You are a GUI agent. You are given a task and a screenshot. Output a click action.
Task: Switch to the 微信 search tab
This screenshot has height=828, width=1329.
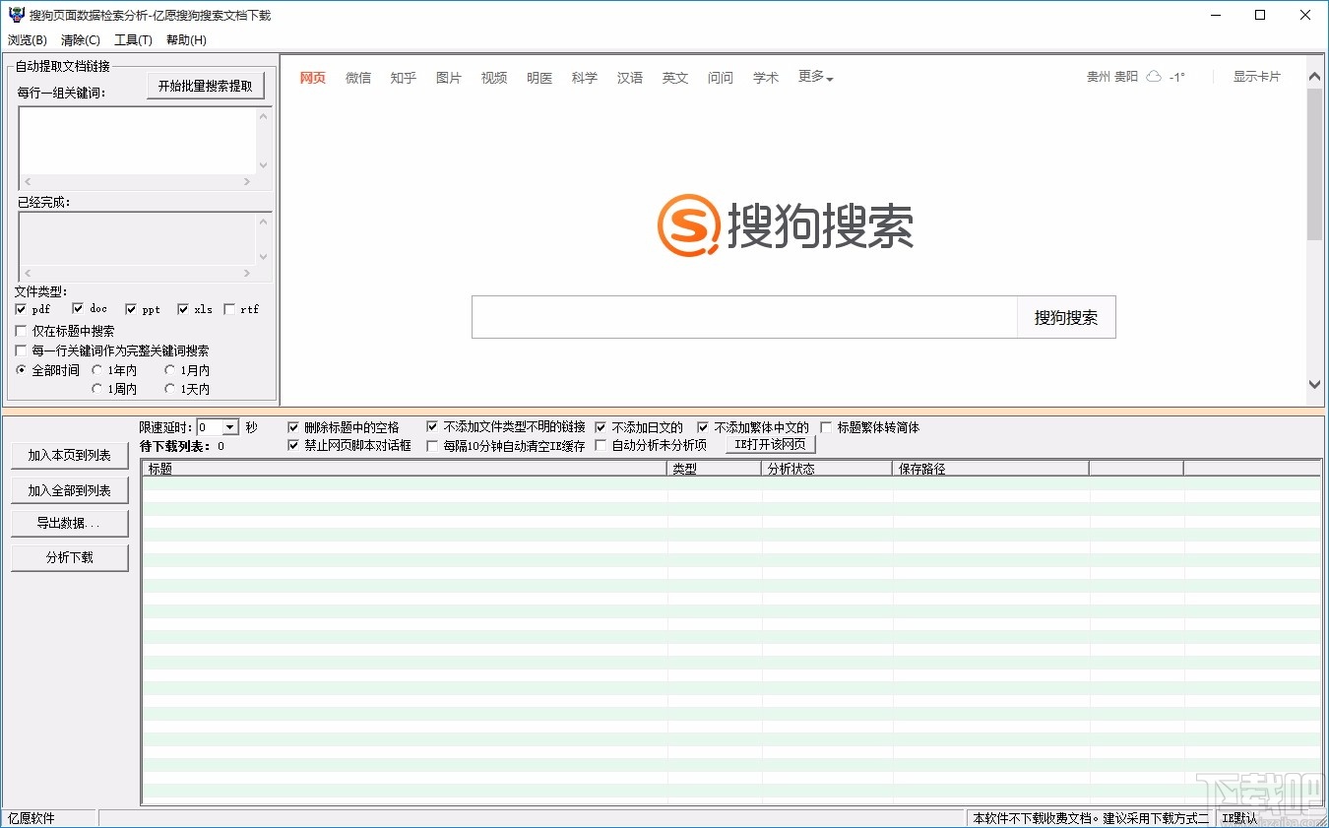tap(357, 77)
